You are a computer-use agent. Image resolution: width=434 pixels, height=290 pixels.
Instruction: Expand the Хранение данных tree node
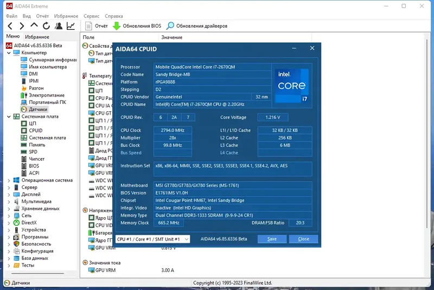(x=9, y=209)
